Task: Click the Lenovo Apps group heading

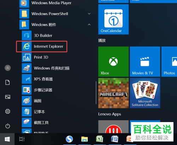Action: click(x=110, y=114)
